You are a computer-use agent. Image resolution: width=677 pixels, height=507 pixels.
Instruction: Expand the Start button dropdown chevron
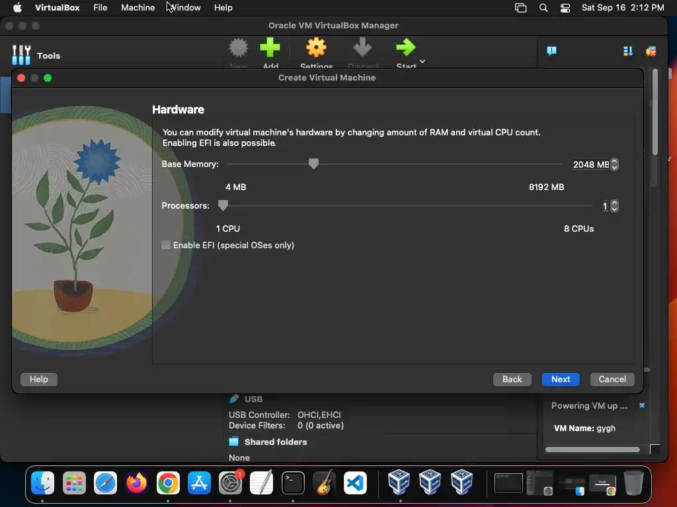point(422,61)
